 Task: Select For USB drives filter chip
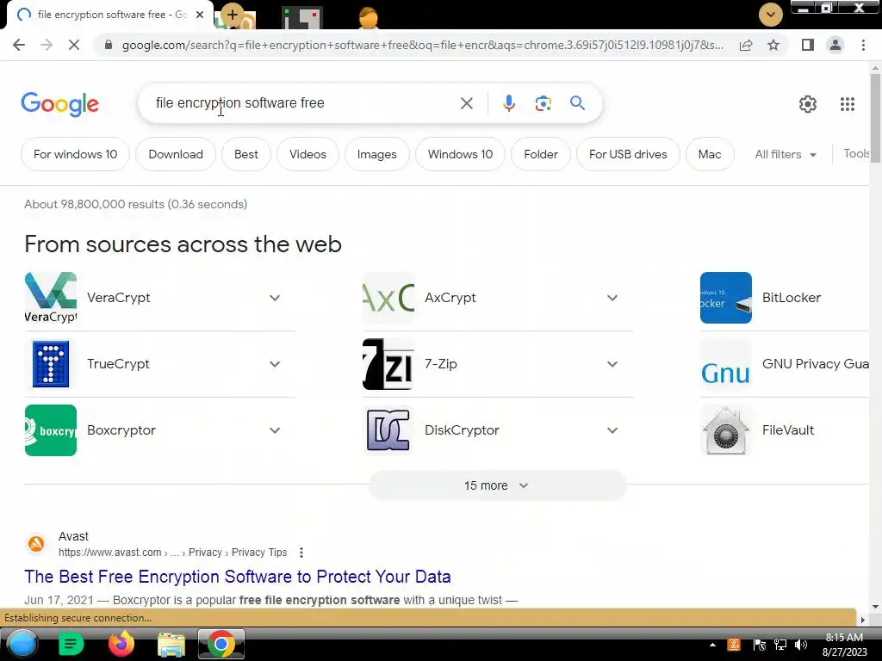pyautogui.click(x=628, y=155)
